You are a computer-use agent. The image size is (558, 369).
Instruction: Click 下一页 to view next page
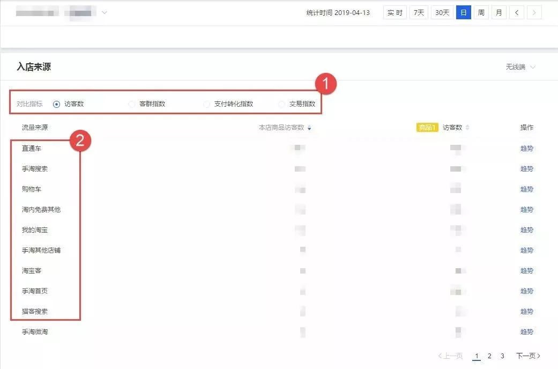[528, 356]
